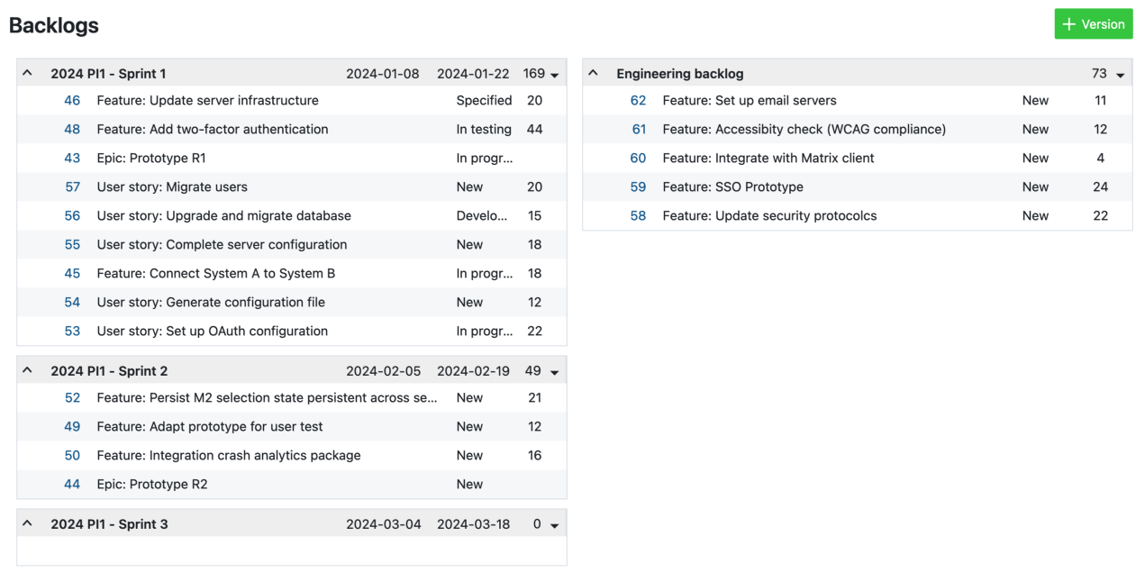Open Sprint 3 dropdown menu arrow
Screen dimensions: 1145x573
(555, 525)
